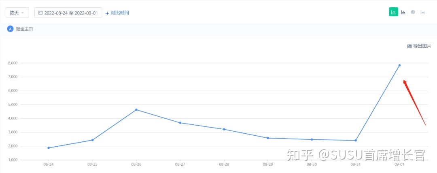Click the plus icon for compare time

tap(107, 13)
